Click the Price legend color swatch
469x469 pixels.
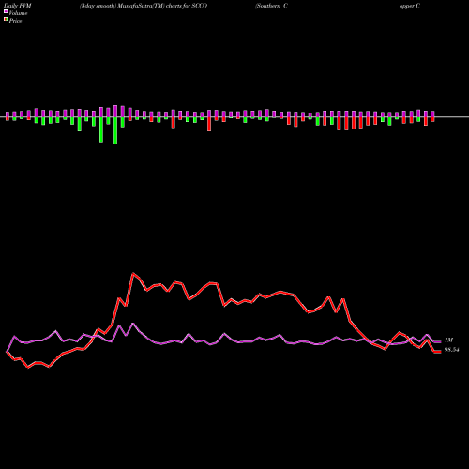tap(6, 20)
